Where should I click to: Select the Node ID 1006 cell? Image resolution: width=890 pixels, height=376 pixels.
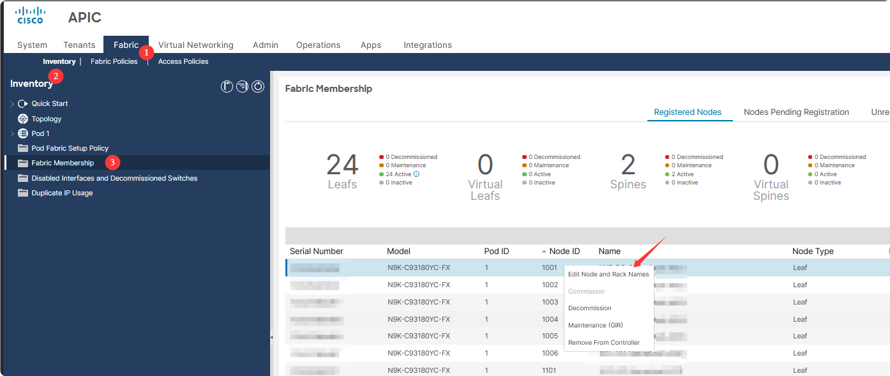click(550, 353)
